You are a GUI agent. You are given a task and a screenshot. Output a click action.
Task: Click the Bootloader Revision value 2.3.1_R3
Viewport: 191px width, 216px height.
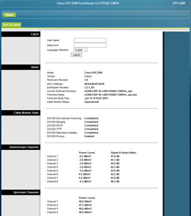[89, 87]
